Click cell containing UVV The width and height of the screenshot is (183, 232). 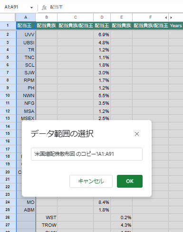click(26, 34)
